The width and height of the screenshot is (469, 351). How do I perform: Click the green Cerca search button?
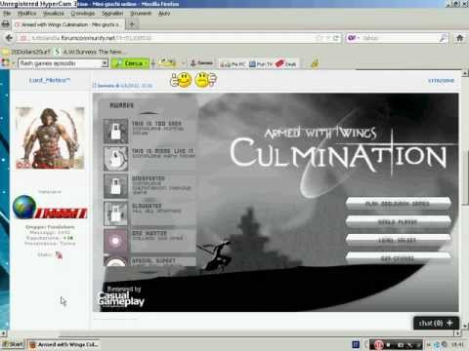coord(130,63)
